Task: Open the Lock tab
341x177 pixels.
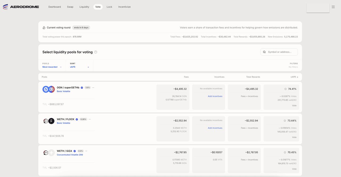Action: [109, 7]
